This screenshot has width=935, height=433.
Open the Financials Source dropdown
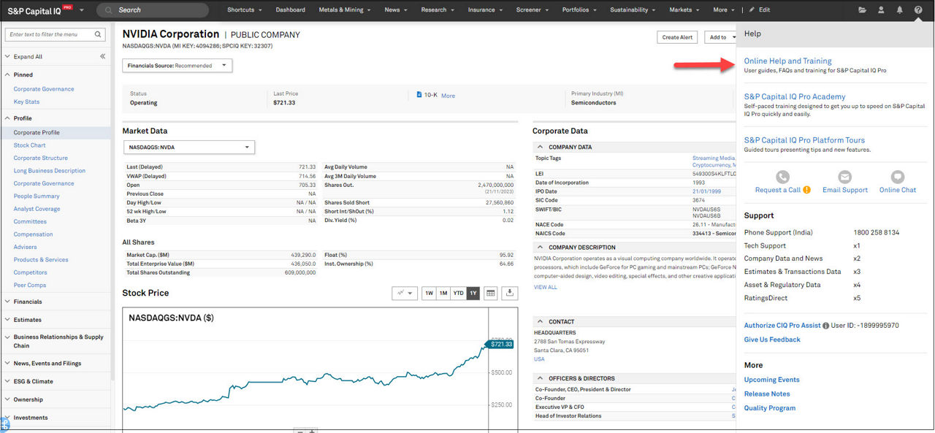(x=178, y=66)
